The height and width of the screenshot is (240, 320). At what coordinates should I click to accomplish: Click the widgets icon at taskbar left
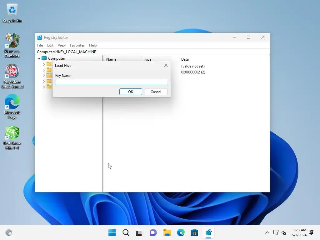(x=9, y=232)
